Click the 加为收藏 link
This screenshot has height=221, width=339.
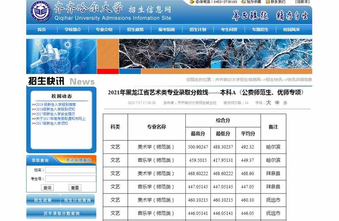254,2
